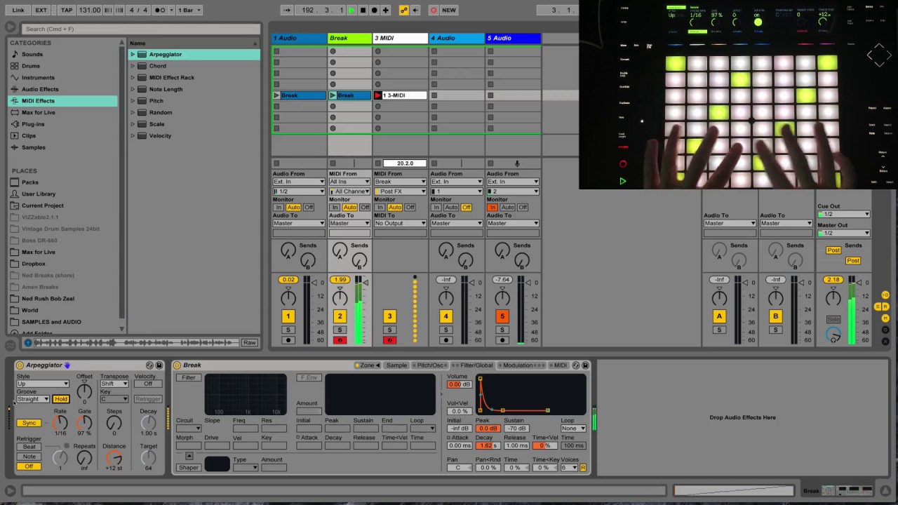Screen dimensions: 898x505
Task: Toggle the Arpeggiator Sync button
Action: [x=29, y=423]
